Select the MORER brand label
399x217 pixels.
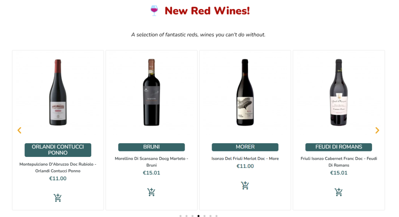click(245, 147)
